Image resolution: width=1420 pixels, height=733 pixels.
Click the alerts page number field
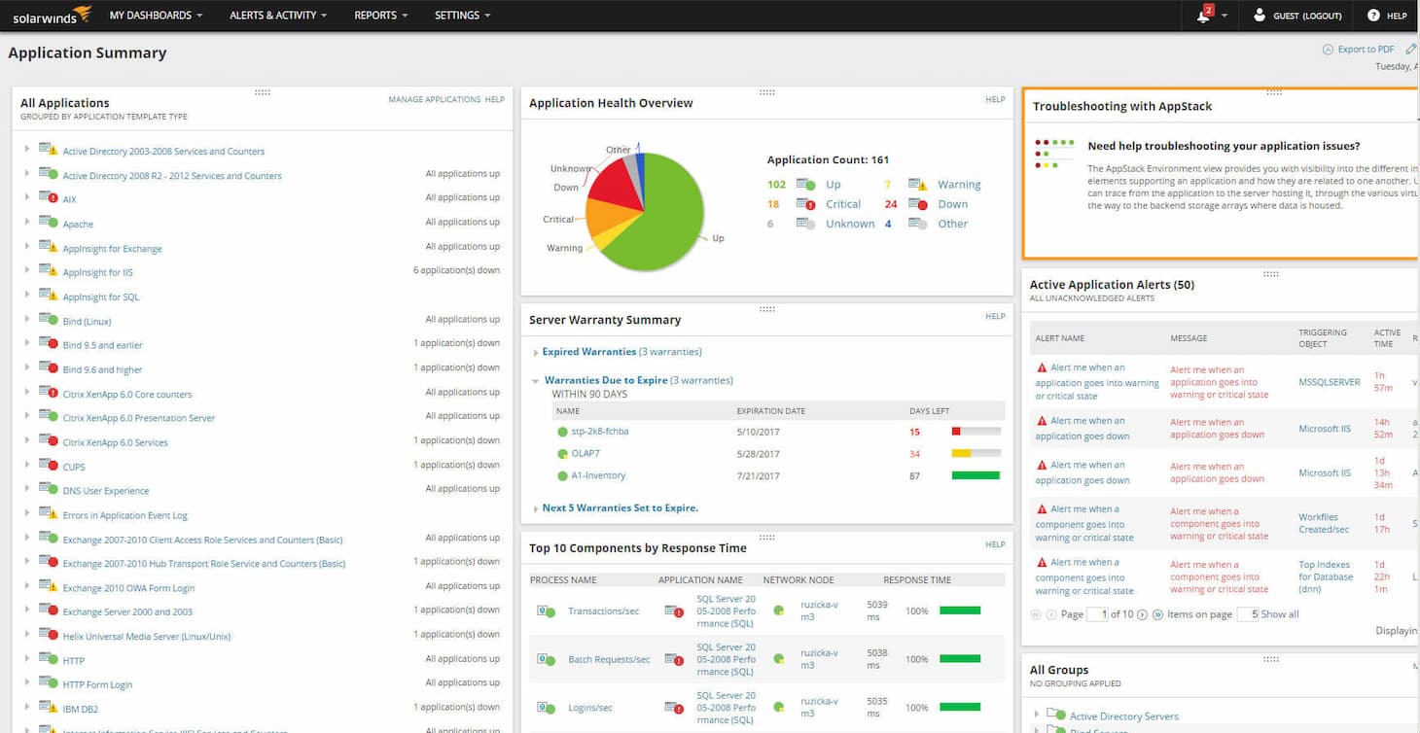coord(1097,614)
